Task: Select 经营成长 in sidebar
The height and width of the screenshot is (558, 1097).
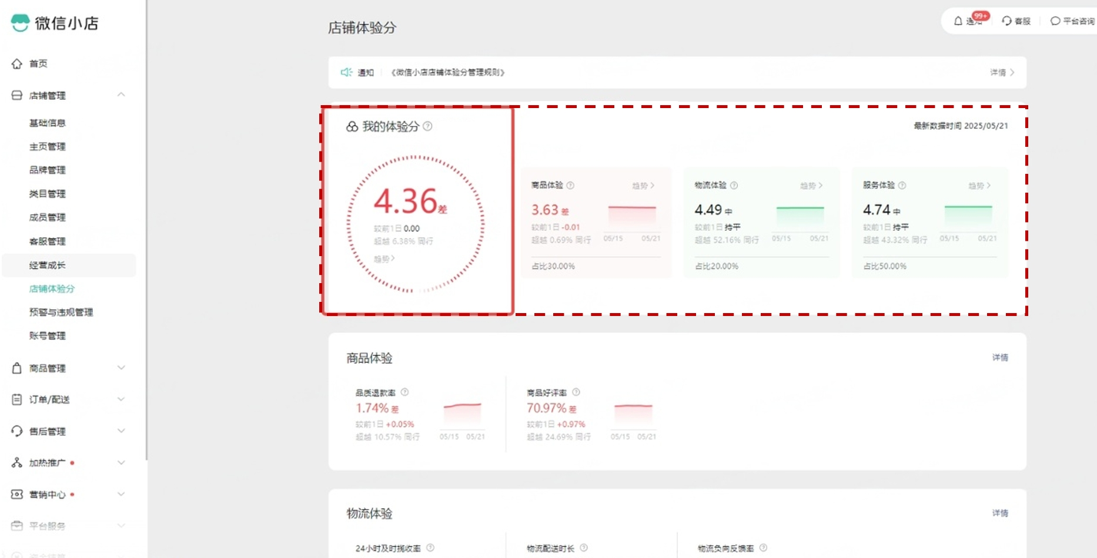Action: [x=48, y=265]
